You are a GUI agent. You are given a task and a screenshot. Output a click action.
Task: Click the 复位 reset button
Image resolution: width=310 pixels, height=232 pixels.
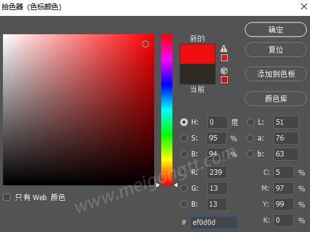tap(276, 50)
